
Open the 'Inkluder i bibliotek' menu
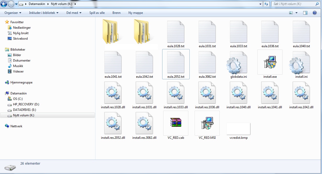[44, 13]
